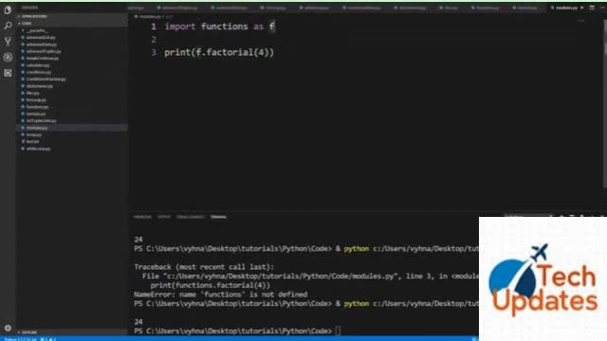Open the Manage settings gear icon

tap(8, 328)
